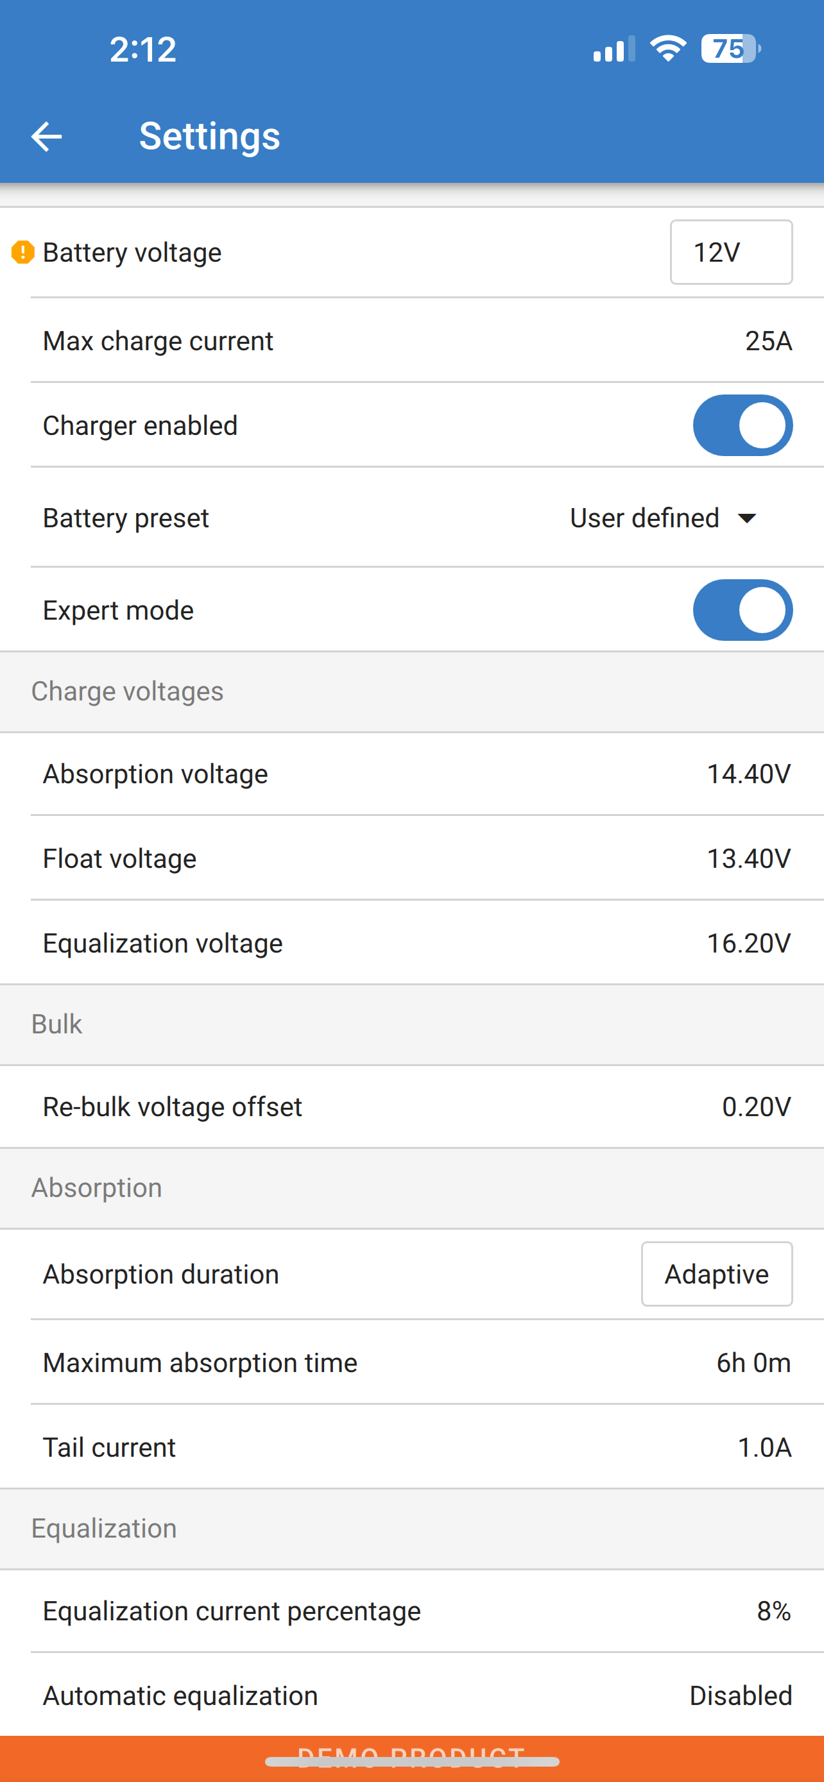Open the 12V battery voltage selector
This screenshot has width=824, height=1782.
[730, 253]
